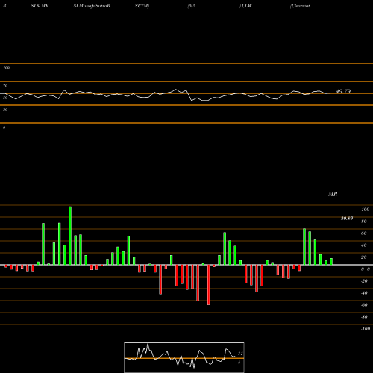Click the 100 label on MR axis
This screenshot has height=373, width=373.
[365, 210]
